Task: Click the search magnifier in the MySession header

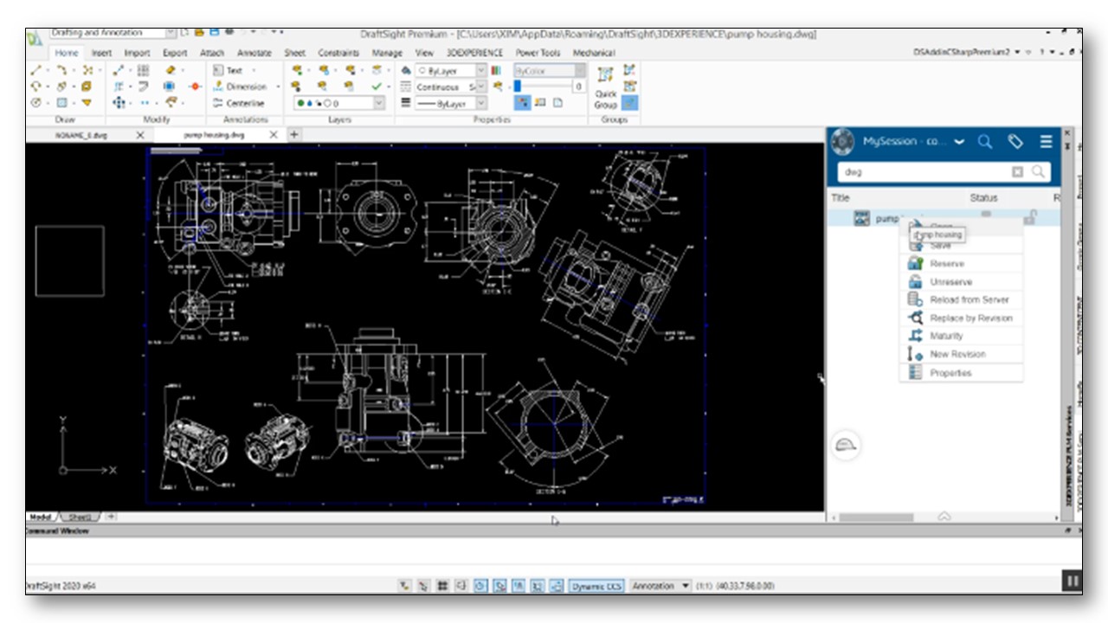Action: tap(985, 142)
